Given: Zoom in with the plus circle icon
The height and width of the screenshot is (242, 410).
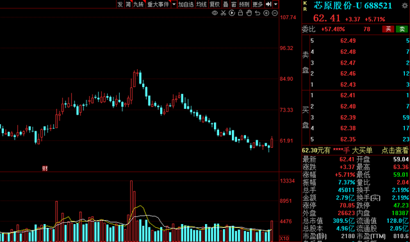Looking at the screenshot, I should [x=266, y=13].
